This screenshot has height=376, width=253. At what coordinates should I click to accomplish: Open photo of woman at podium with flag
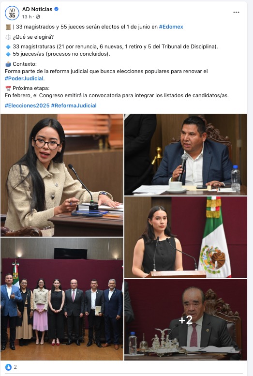pyautogui.click(x=186, y=237)
